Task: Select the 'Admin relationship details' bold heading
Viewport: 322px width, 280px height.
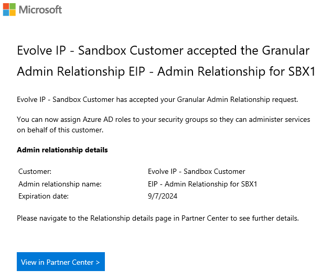Action: (62, 150)
